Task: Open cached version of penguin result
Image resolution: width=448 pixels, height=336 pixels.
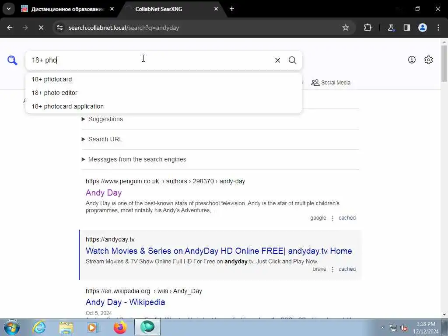Action: 347,218
